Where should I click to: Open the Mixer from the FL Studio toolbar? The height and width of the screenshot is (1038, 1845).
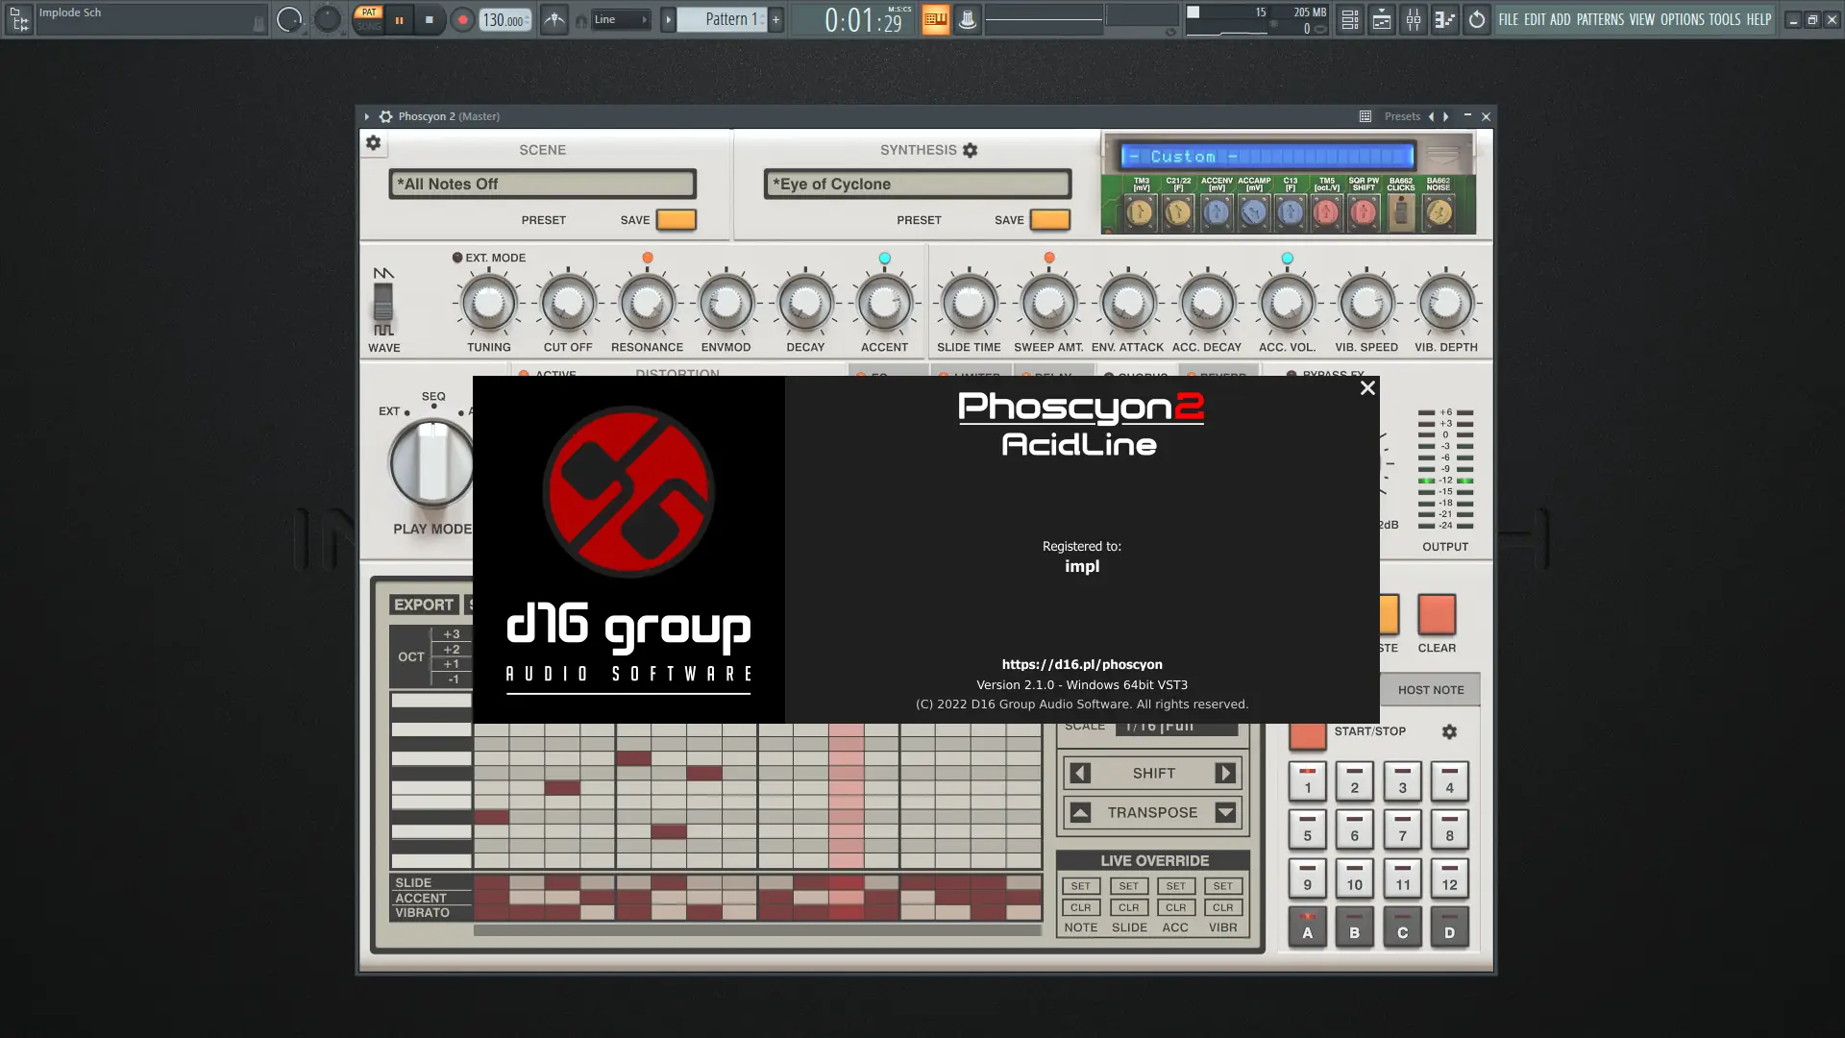coord(1414,19)
